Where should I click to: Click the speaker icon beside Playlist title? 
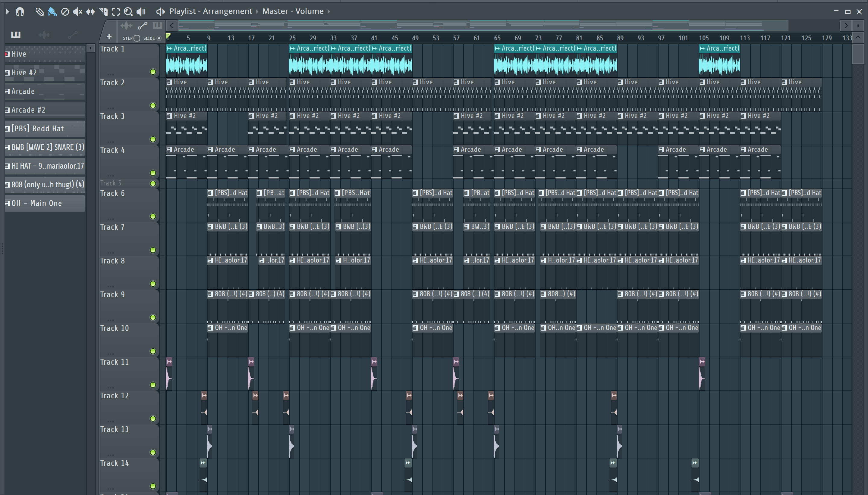[160, 11]
